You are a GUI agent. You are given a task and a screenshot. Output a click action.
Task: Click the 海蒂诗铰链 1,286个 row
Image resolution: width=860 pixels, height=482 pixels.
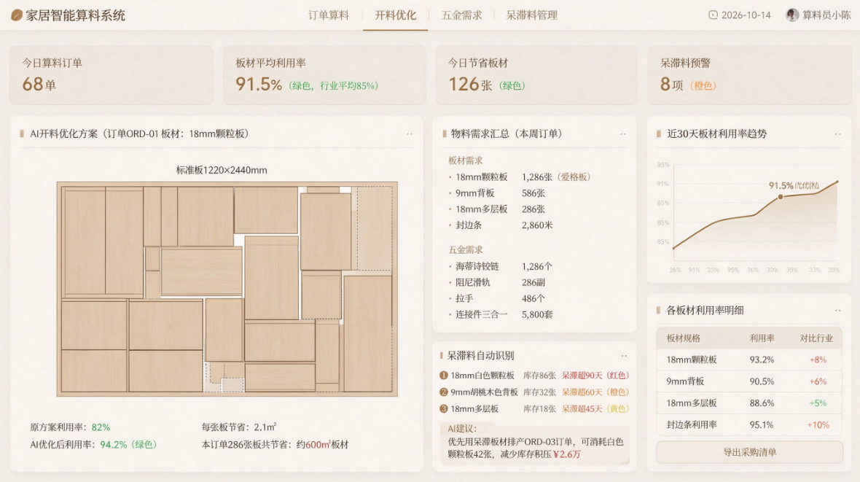coord(500,266)
